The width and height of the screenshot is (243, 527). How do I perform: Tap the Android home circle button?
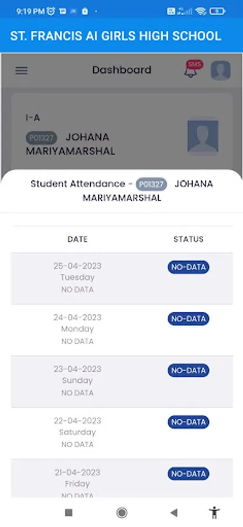pyautogui.click(x=122, y=512)
